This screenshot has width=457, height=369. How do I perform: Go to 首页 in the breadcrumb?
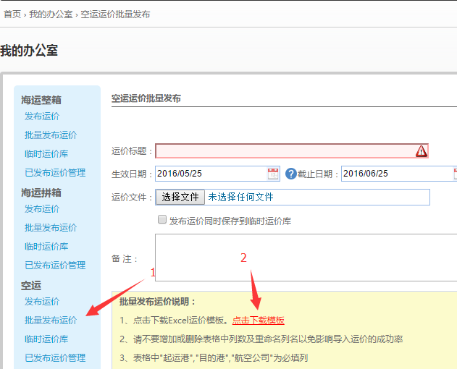tap(12, 14)
